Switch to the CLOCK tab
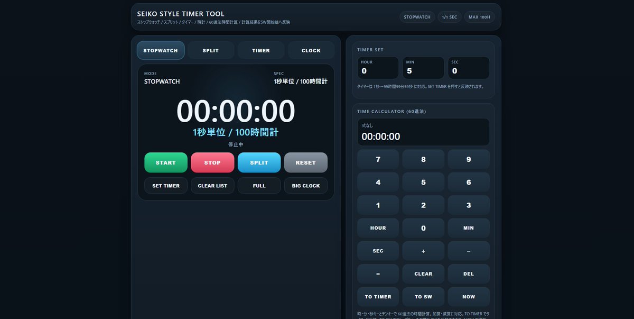 [x=311, y=50]
